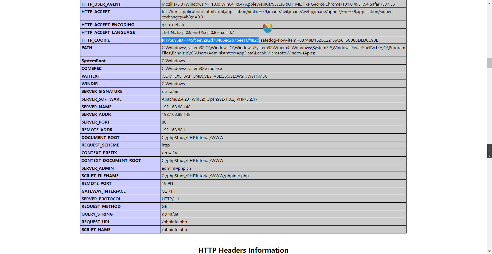Click the Apache/2.4.23 server software value
Viewport: 492px width, 254px height.
pyautogui.click(x=210, y=99)
